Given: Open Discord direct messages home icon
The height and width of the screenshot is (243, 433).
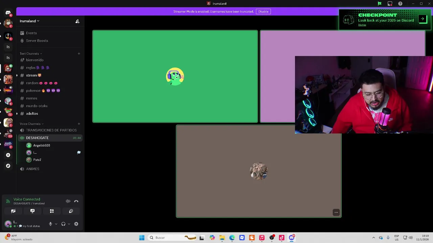Looking at the screenshot, I should (x=8, y=13).
